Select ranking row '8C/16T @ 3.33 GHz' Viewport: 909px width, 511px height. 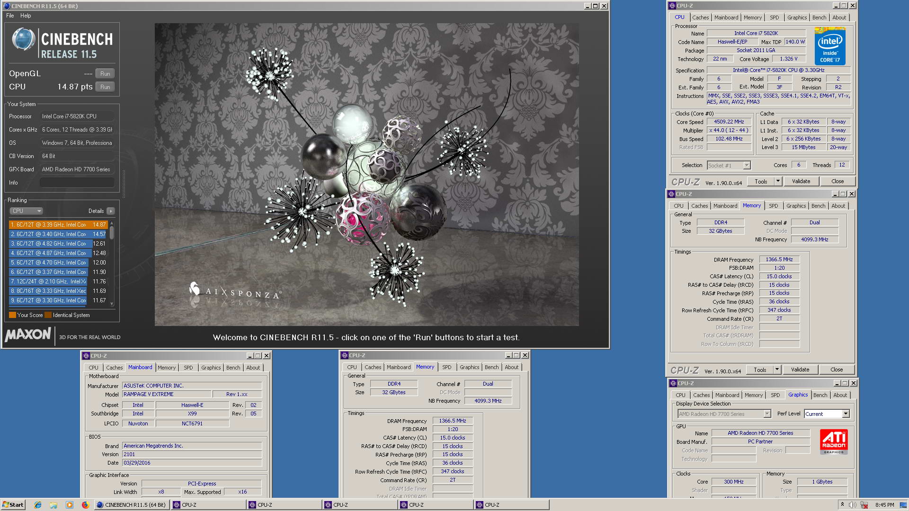58,291
